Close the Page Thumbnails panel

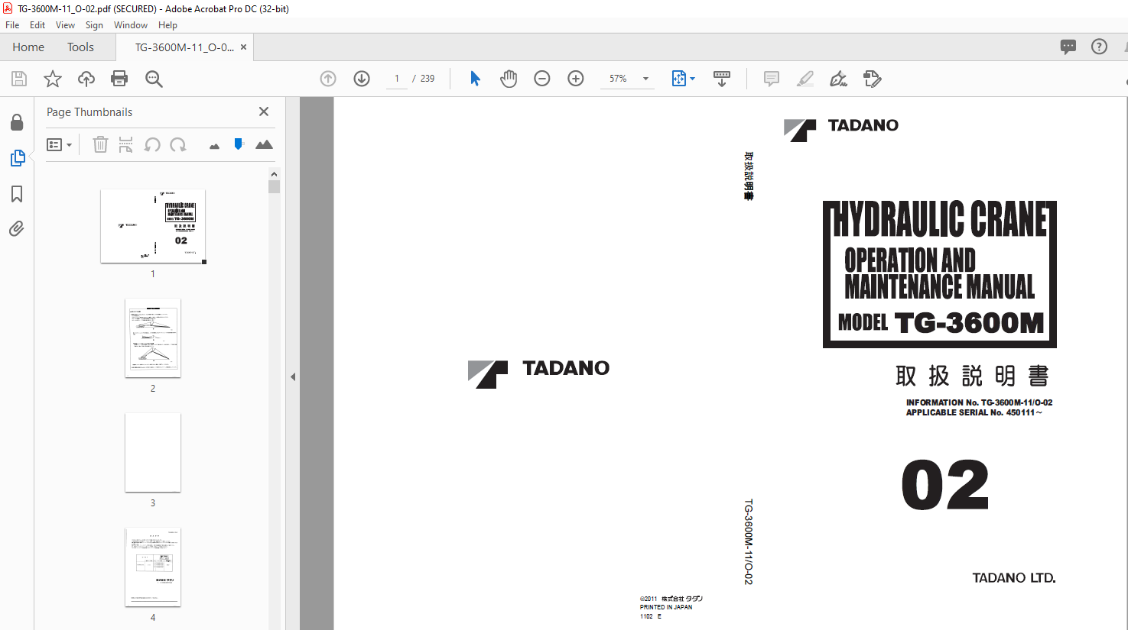(264, 111)
